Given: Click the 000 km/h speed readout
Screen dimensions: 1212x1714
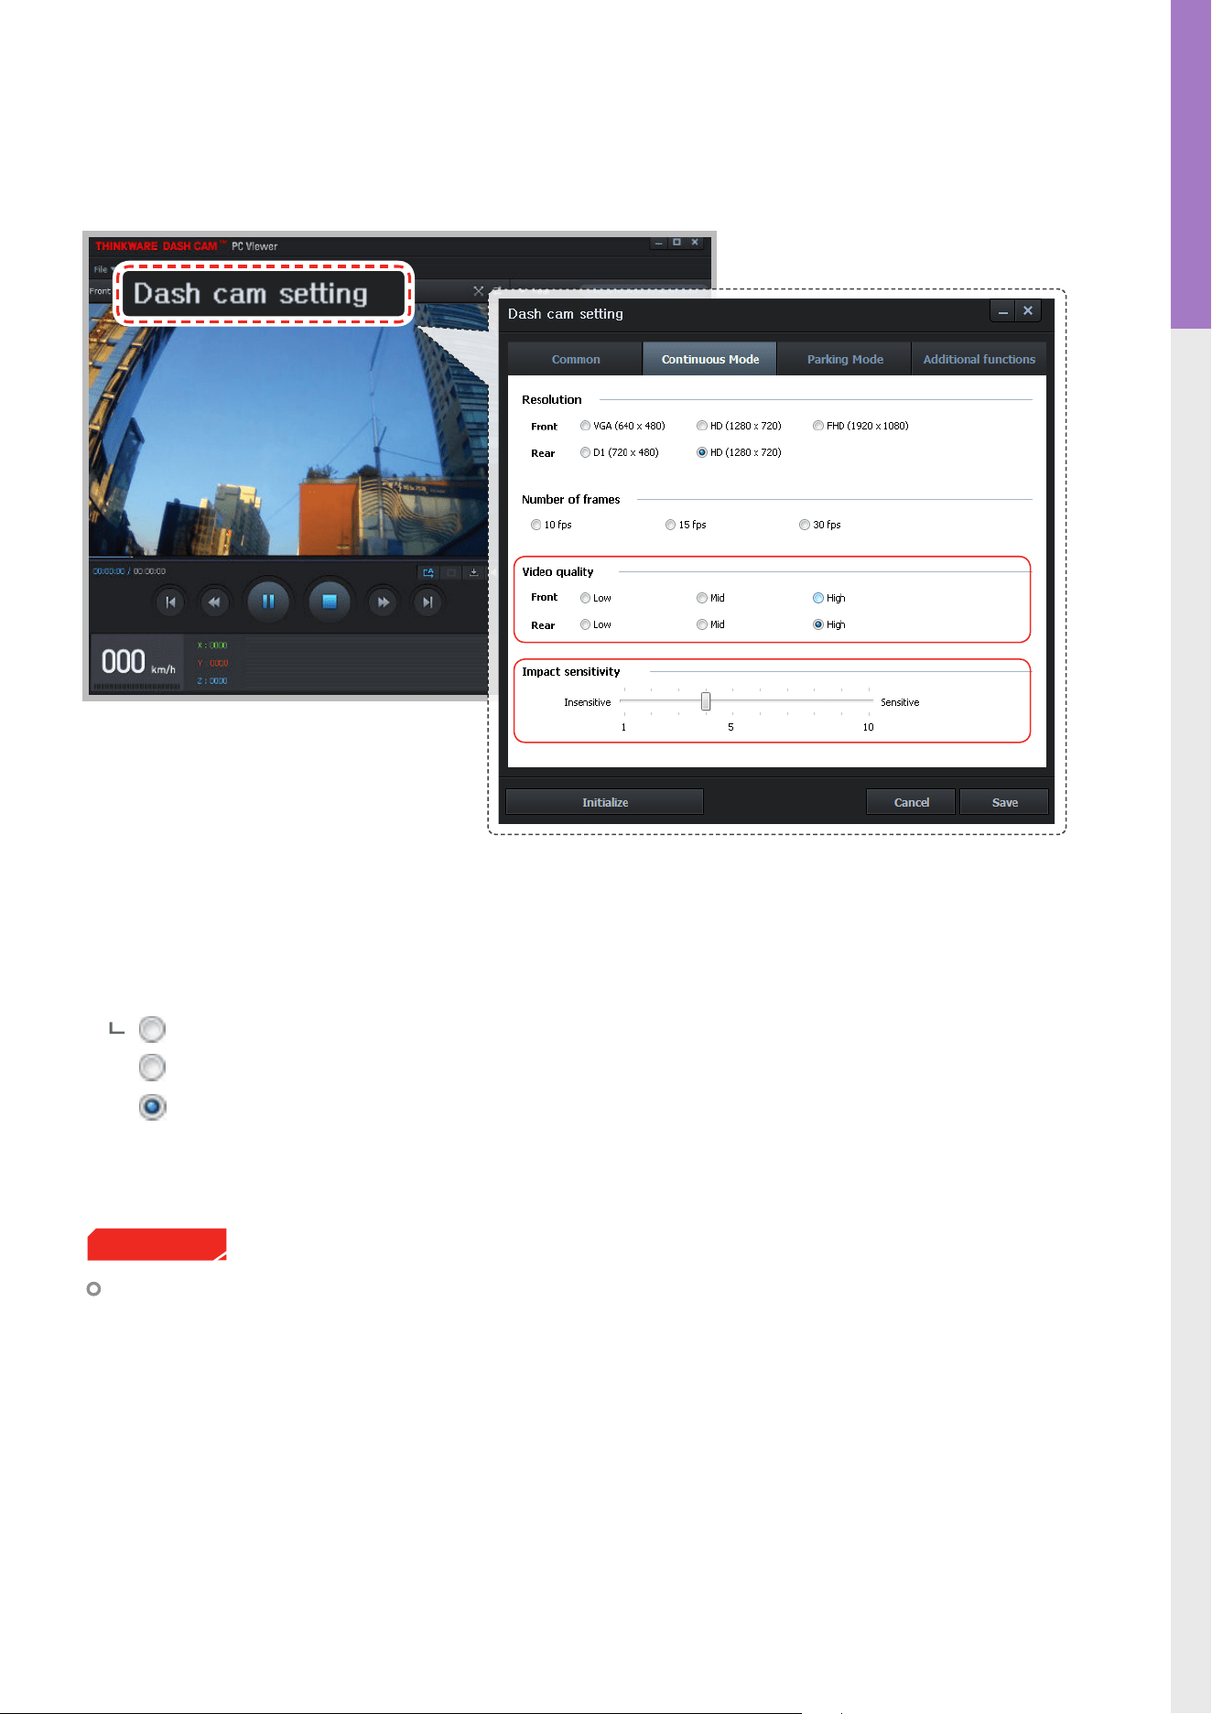Looking at the screenshot, I should coord(137,662).
